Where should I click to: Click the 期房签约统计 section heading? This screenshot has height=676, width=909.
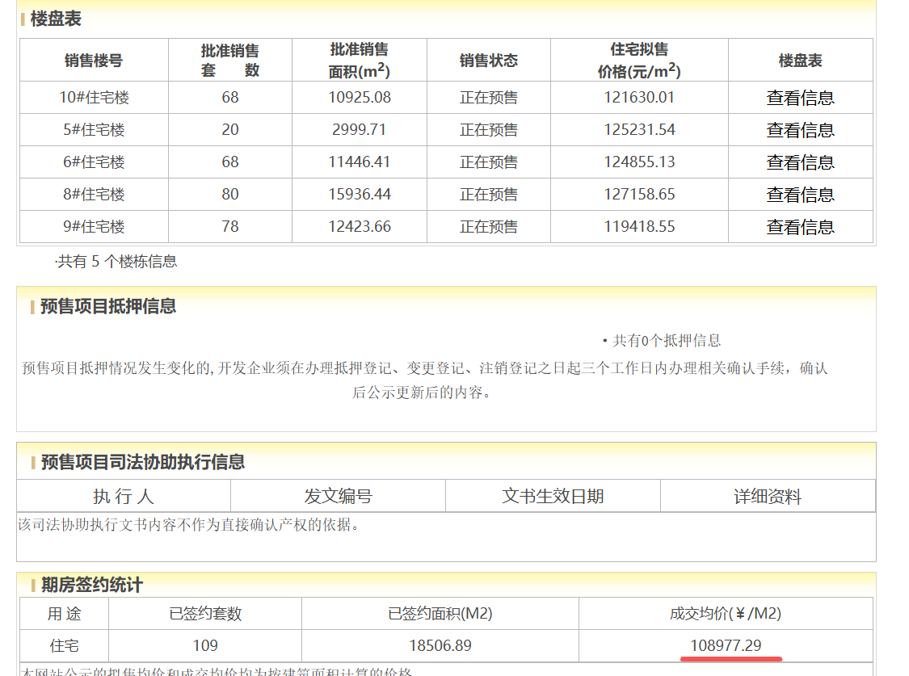(x=91, y=585)
